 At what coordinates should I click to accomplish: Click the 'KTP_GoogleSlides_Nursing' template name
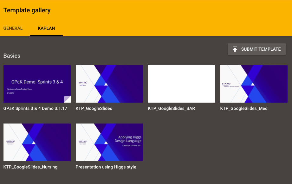(30, 167)
